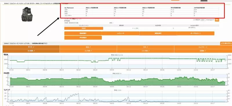The image size is (232, 106).
Task: Click the 上下に拡大する expand button
Action: click(226, 43)
